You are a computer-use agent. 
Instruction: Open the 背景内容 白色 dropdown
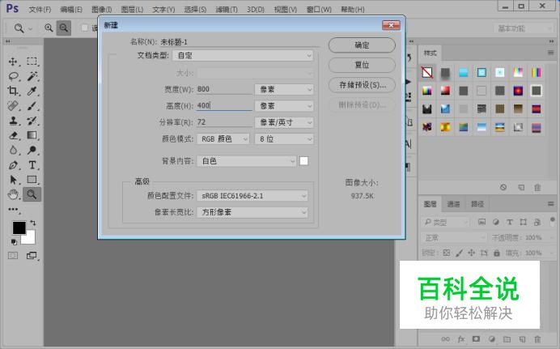pyautogui.click(x=247, y=161)
